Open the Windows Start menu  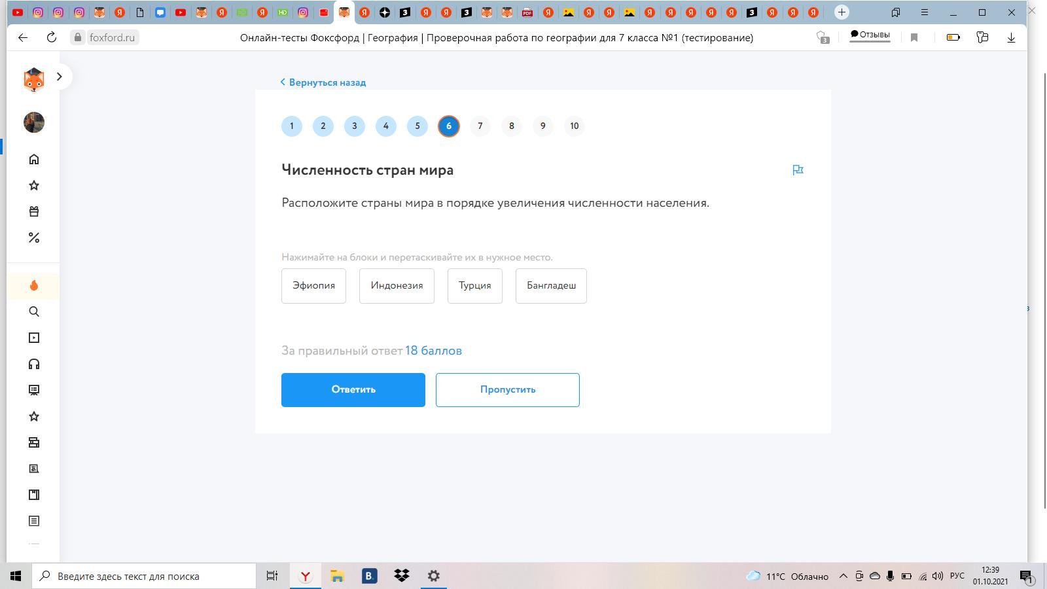point(16,576)
